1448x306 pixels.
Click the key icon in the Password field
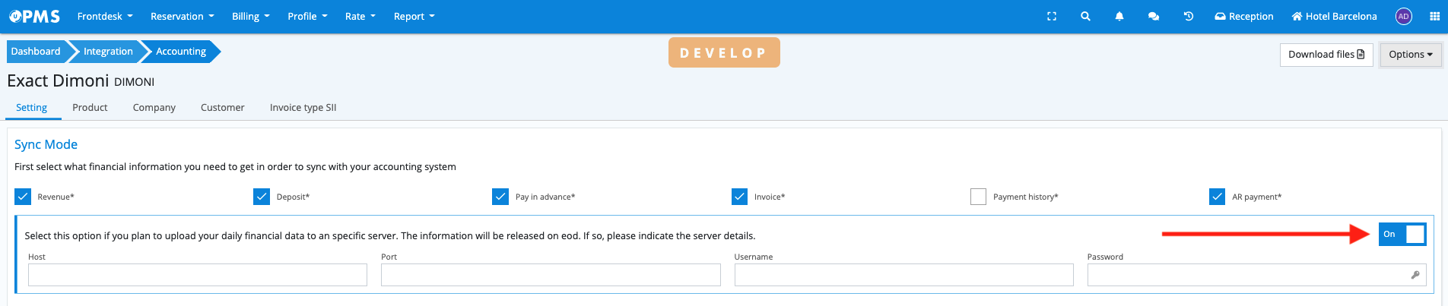point(1415,275)
